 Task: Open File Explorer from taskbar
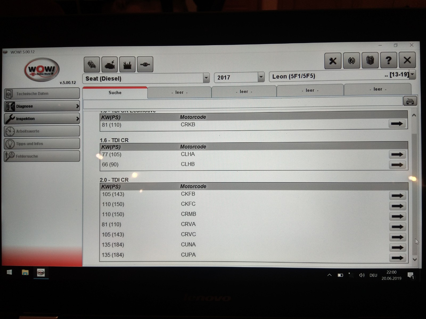pyautogui.click(x=25, y=272)
